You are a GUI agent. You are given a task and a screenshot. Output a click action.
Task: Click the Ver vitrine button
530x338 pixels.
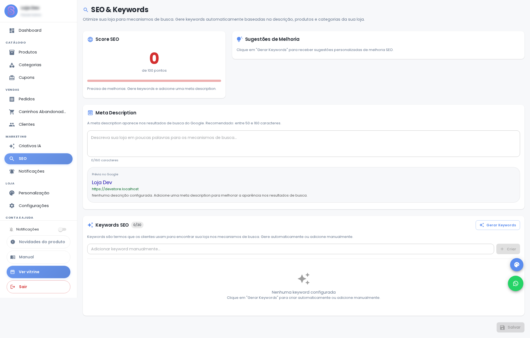tap(38, 272)
